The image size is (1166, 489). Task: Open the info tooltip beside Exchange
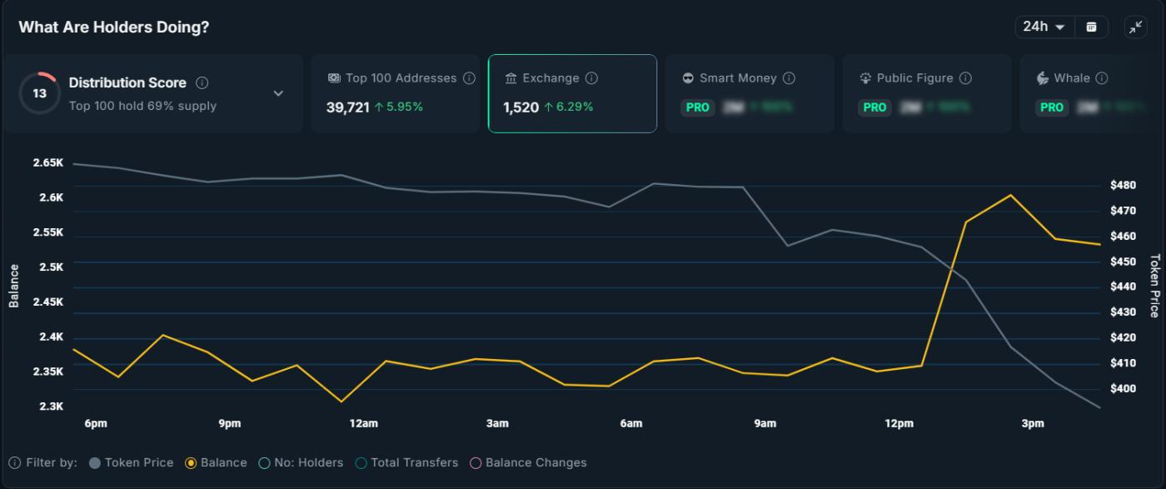click(x=593, y=77)
